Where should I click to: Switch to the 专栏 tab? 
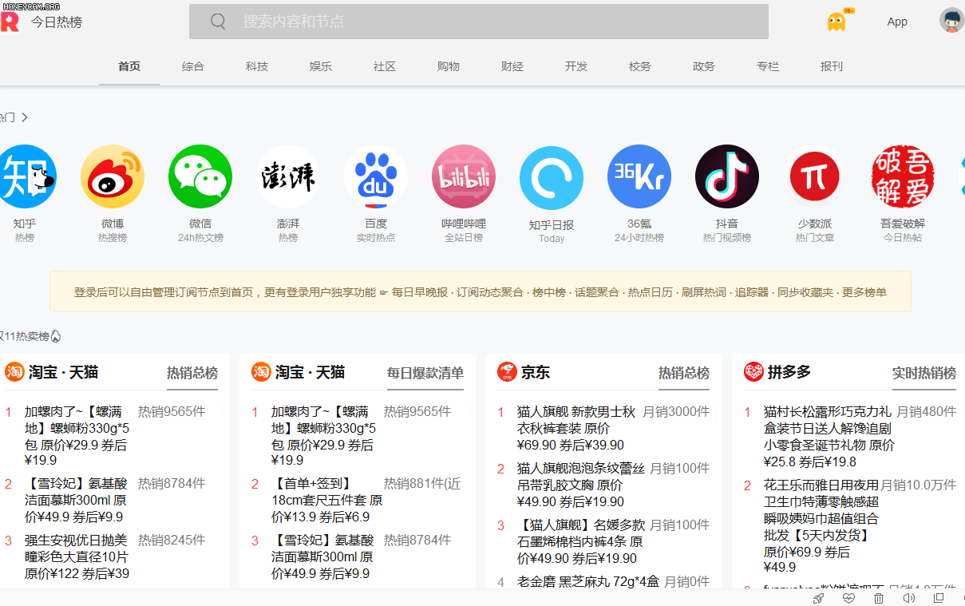[768, 66]
